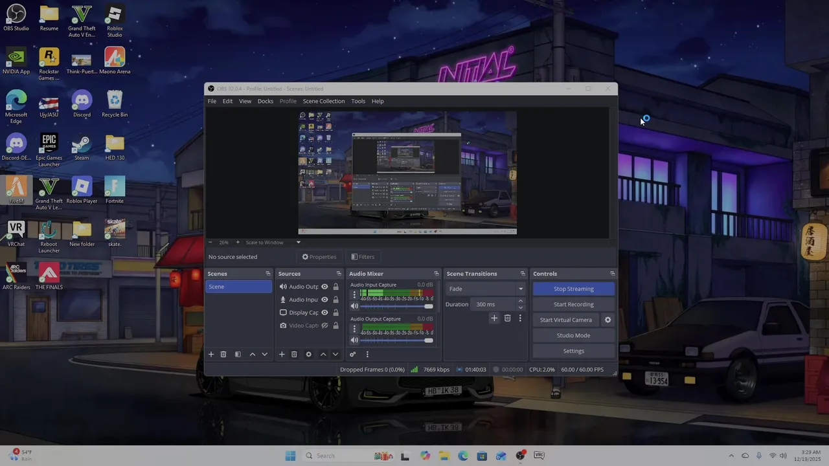Remove selected source with trash icon
The height and width of the screenshot is (466, 829).
point(294,355)
